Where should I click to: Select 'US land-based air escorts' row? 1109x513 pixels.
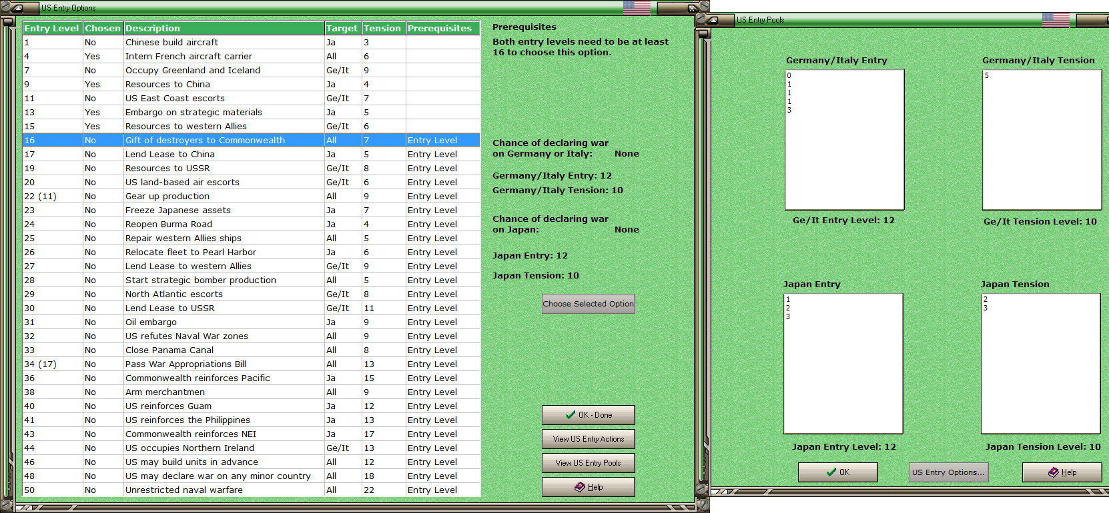(x=251, y=182)
